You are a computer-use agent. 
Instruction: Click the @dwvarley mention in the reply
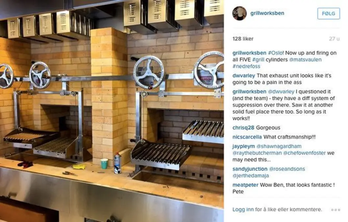tap(281, 92)
